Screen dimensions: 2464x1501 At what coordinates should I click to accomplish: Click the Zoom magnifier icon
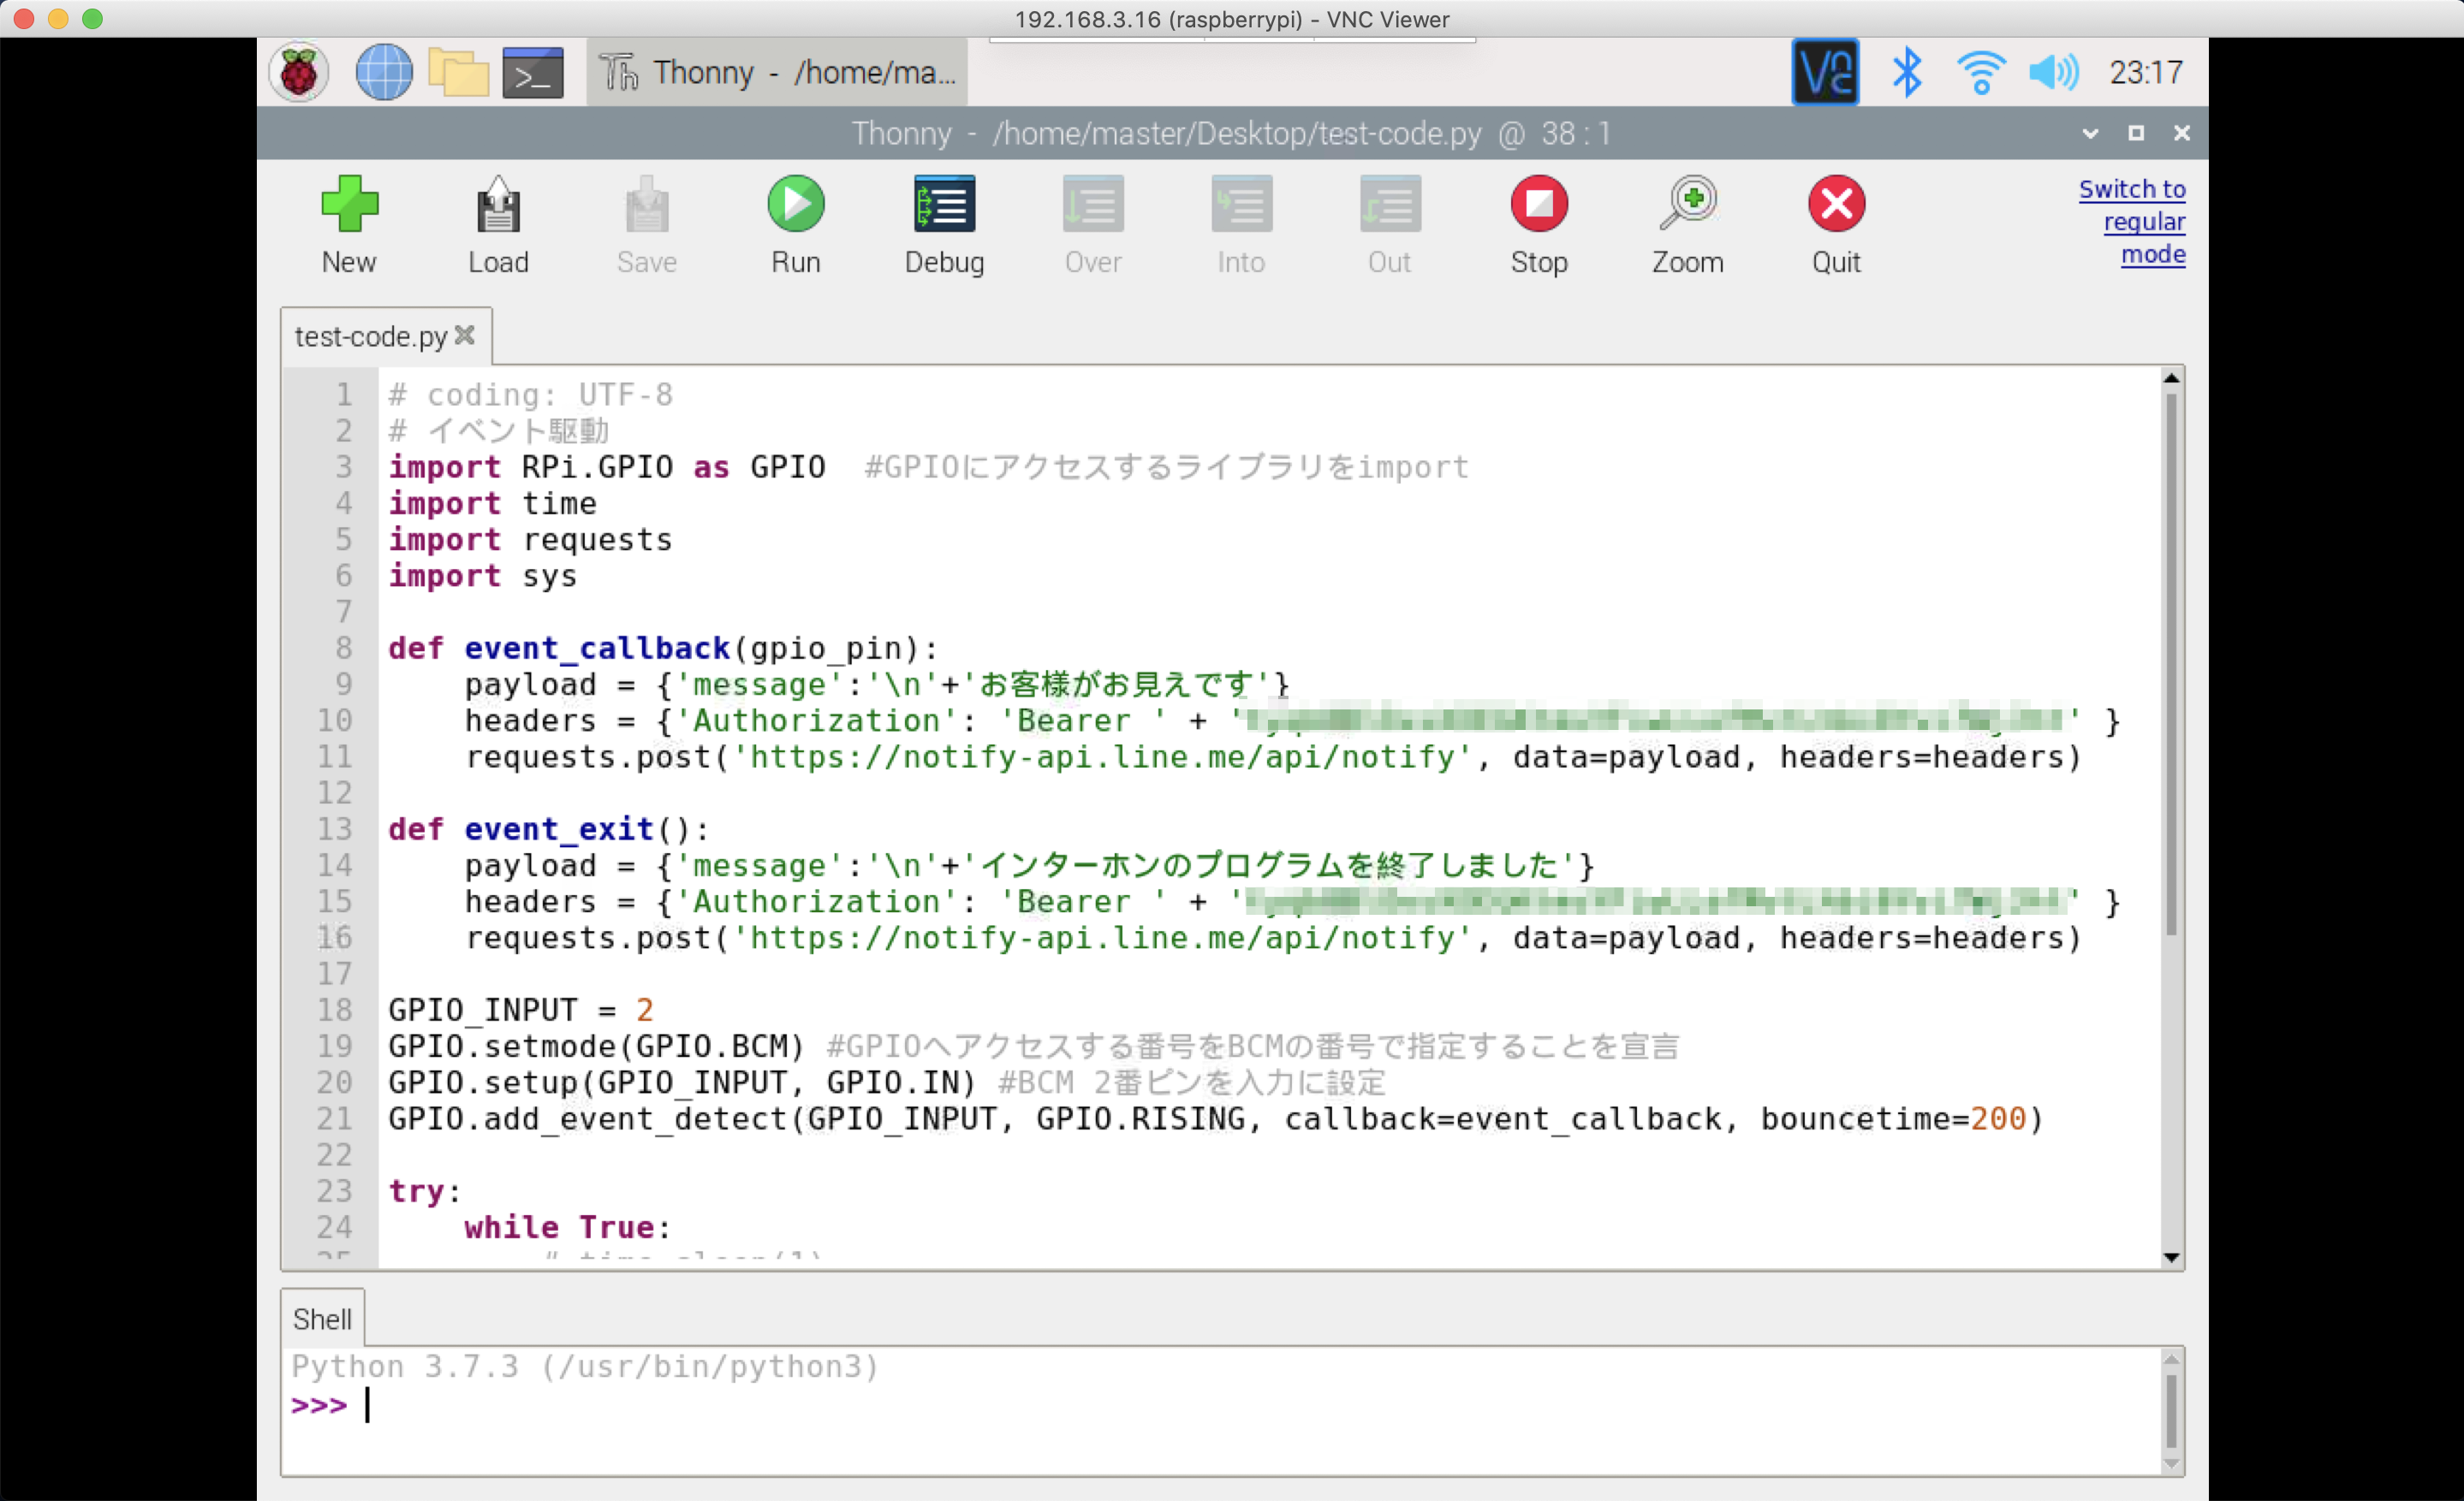[1687, 205]
